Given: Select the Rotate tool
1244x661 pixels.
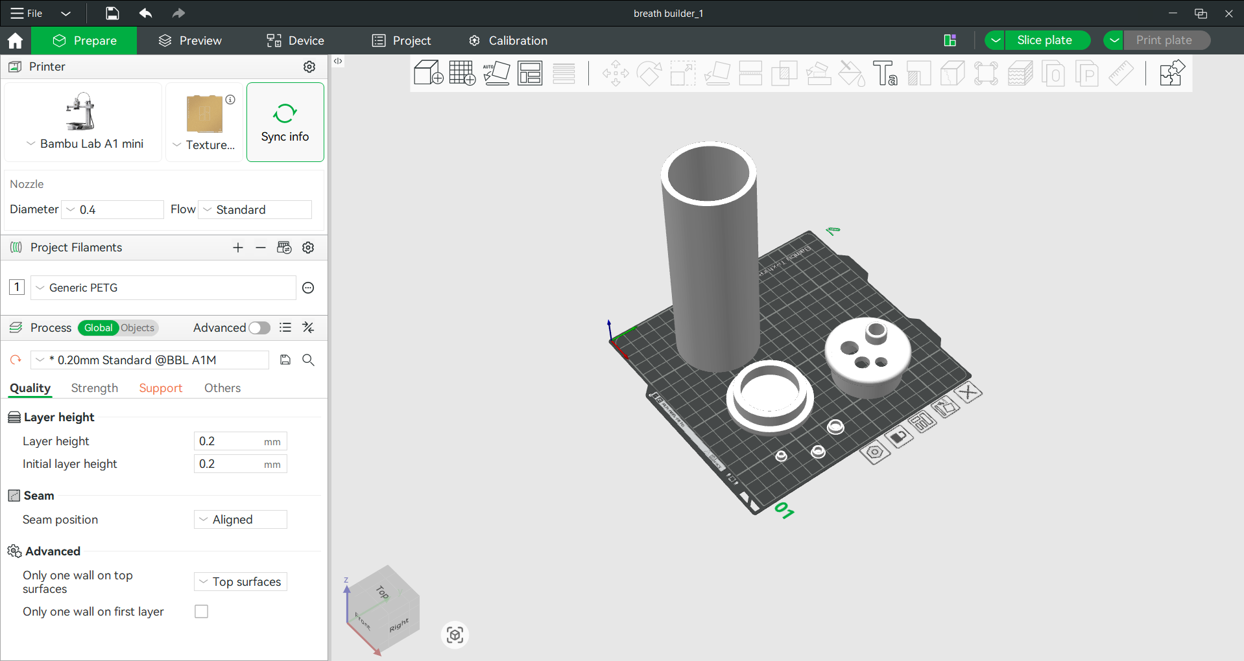Looking at the screenshot, I should [649, 73].
